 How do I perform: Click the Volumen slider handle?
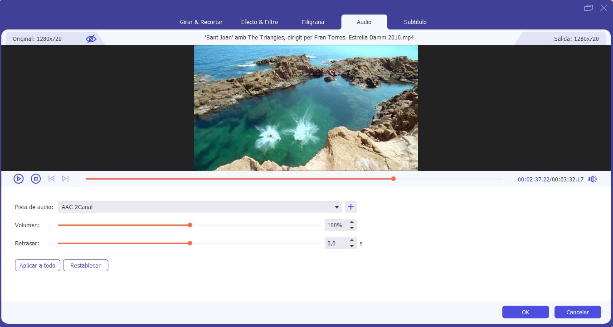pos(190,225)
